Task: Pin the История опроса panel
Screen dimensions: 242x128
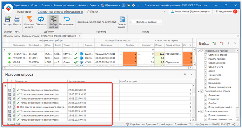Action: point(185,74)
